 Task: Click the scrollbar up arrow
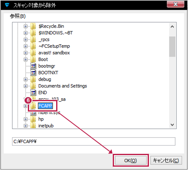tap(172, 27)
